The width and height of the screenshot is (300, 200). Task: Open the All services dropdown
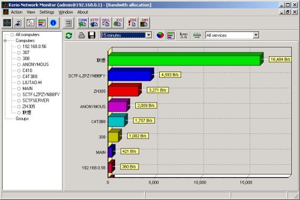click(x=232, y=36)
